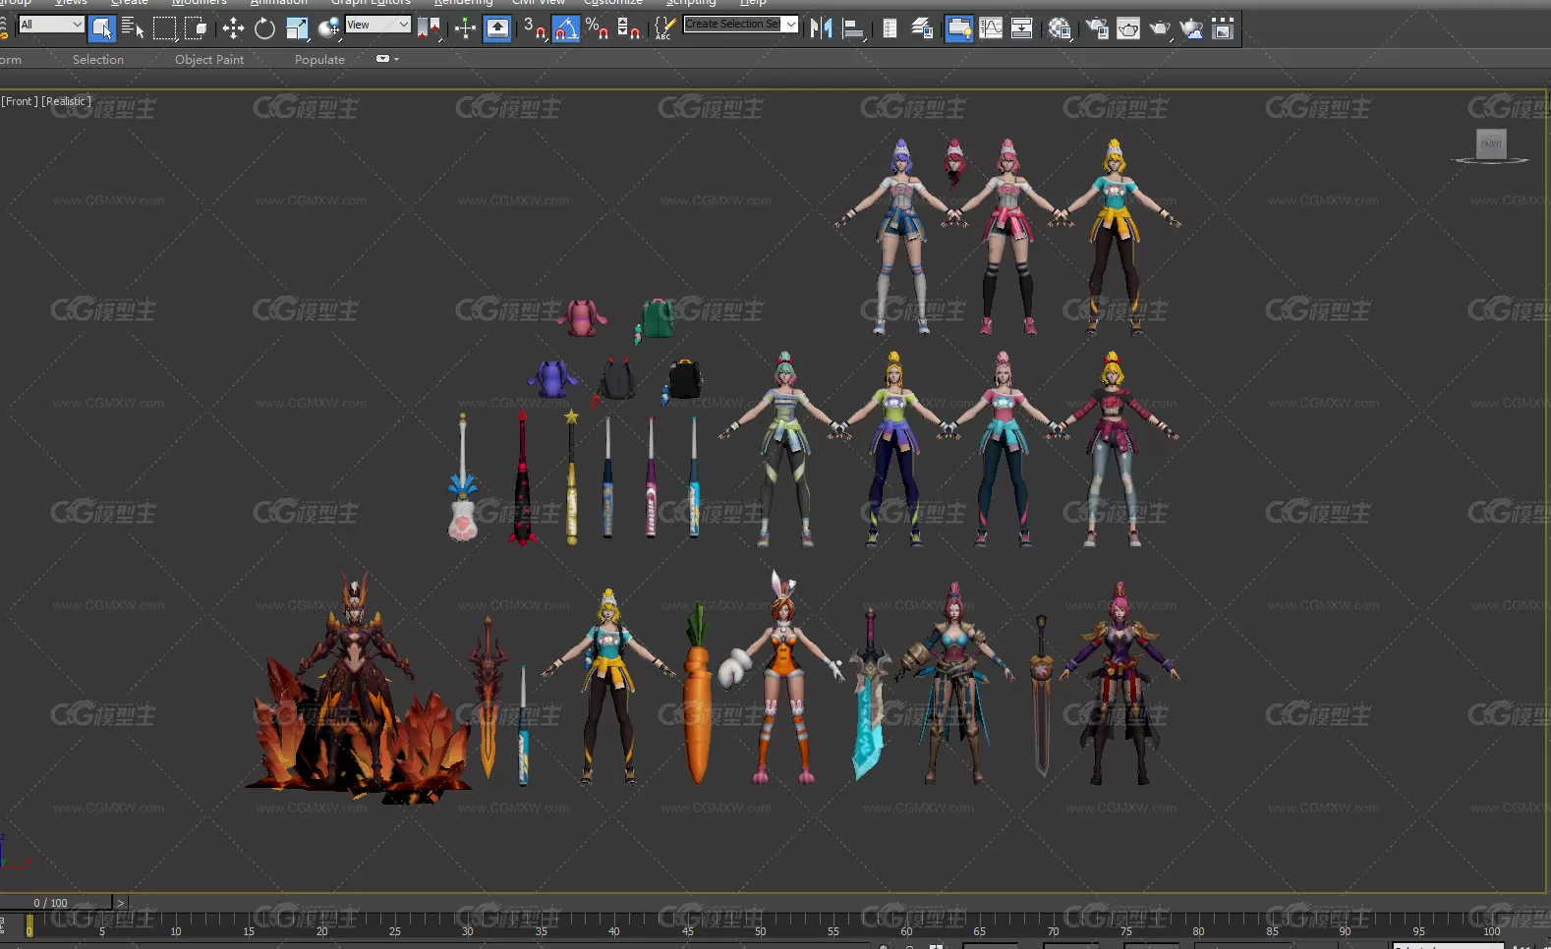Open the 'View' reference coordinate dropdown
The width and height of the screenshot is (1551, 949).
(x=377, y=25)
